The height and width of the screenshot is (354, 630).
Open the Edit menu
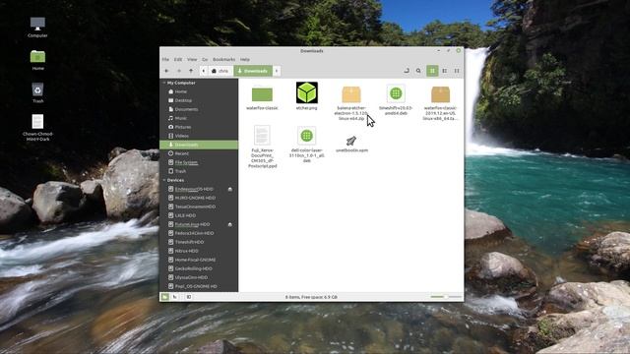click(178, 59)
